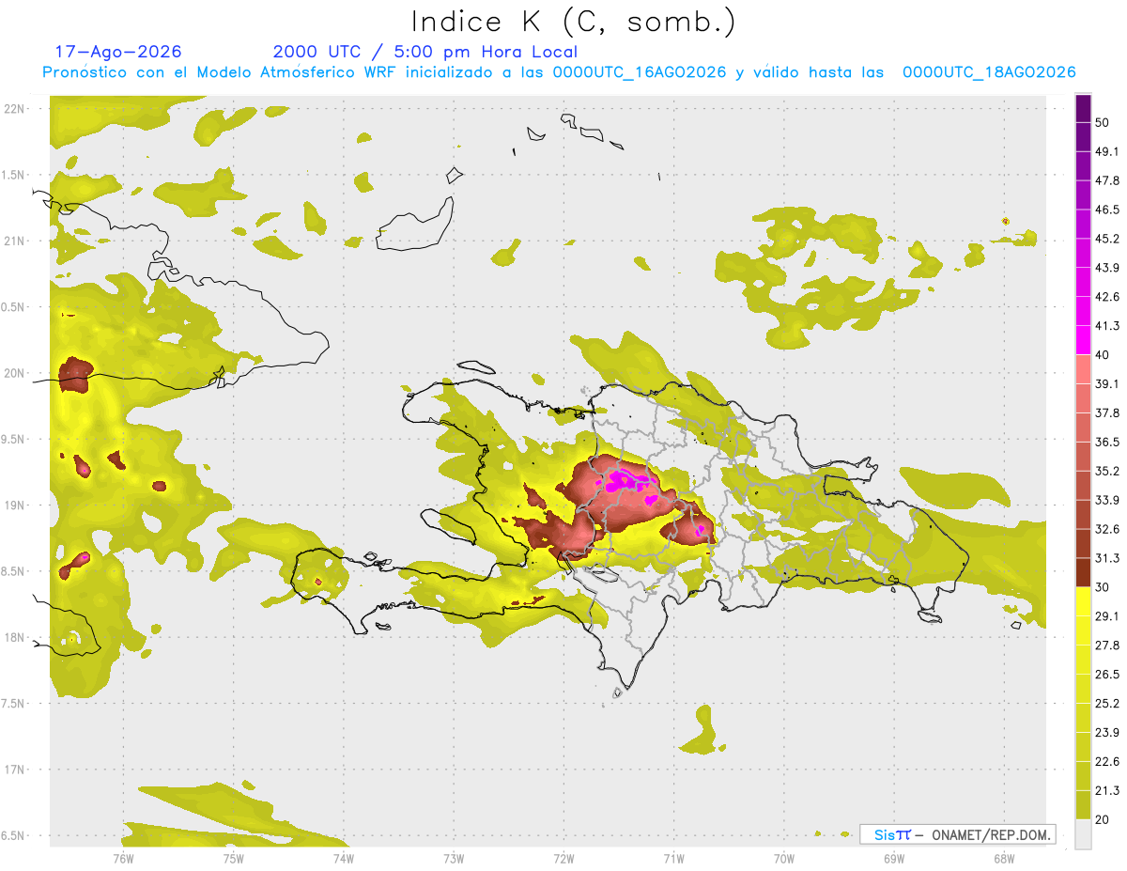Click the "8.5N" latitude label

click(12, 571)
